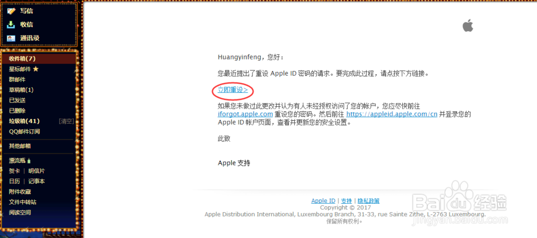Click the receive mail (收信) download icon
This screenshot has height=238, width=537.
click(x=11, y=25)
